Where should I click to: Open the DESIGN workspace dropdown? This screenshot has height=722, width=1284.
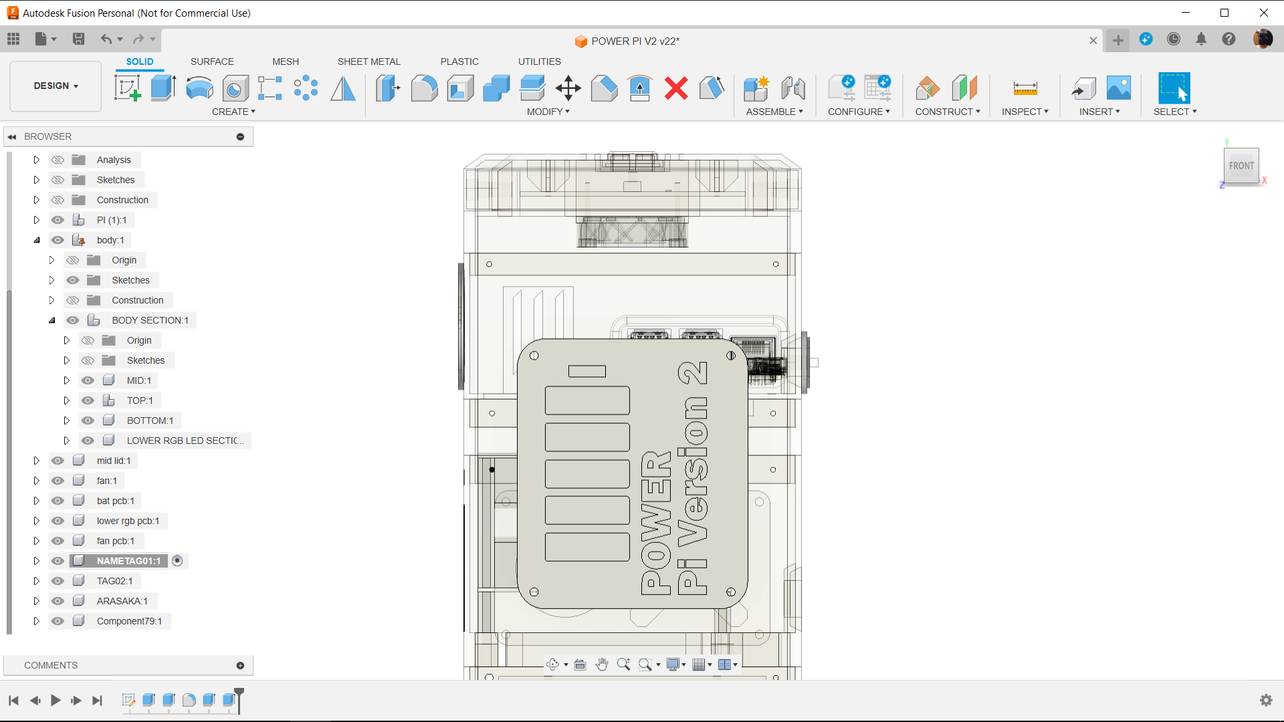pos(56,86)
